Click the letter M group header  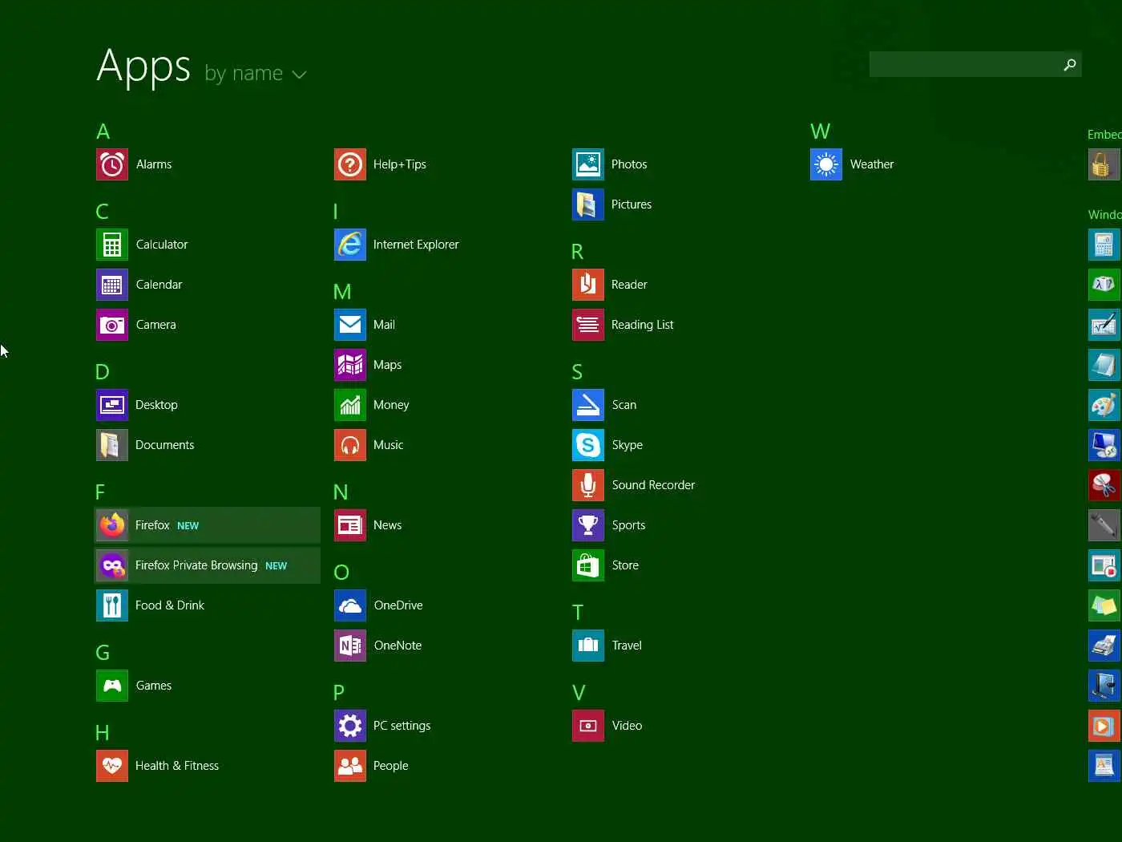point(342,292)
